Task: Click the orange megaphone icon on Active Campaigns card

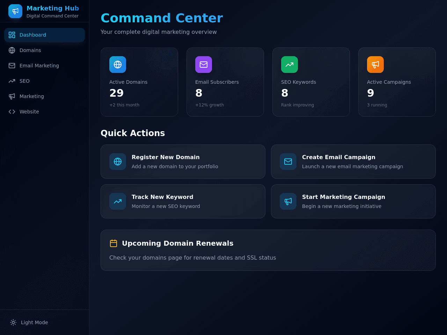Action: pos(375,65)
